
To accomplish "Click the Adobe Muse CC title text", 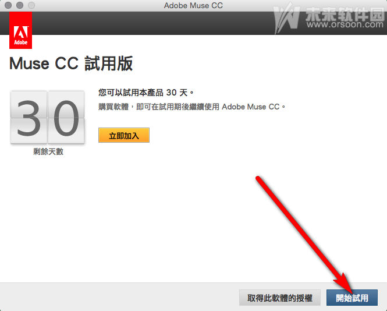I will [193, 5].
